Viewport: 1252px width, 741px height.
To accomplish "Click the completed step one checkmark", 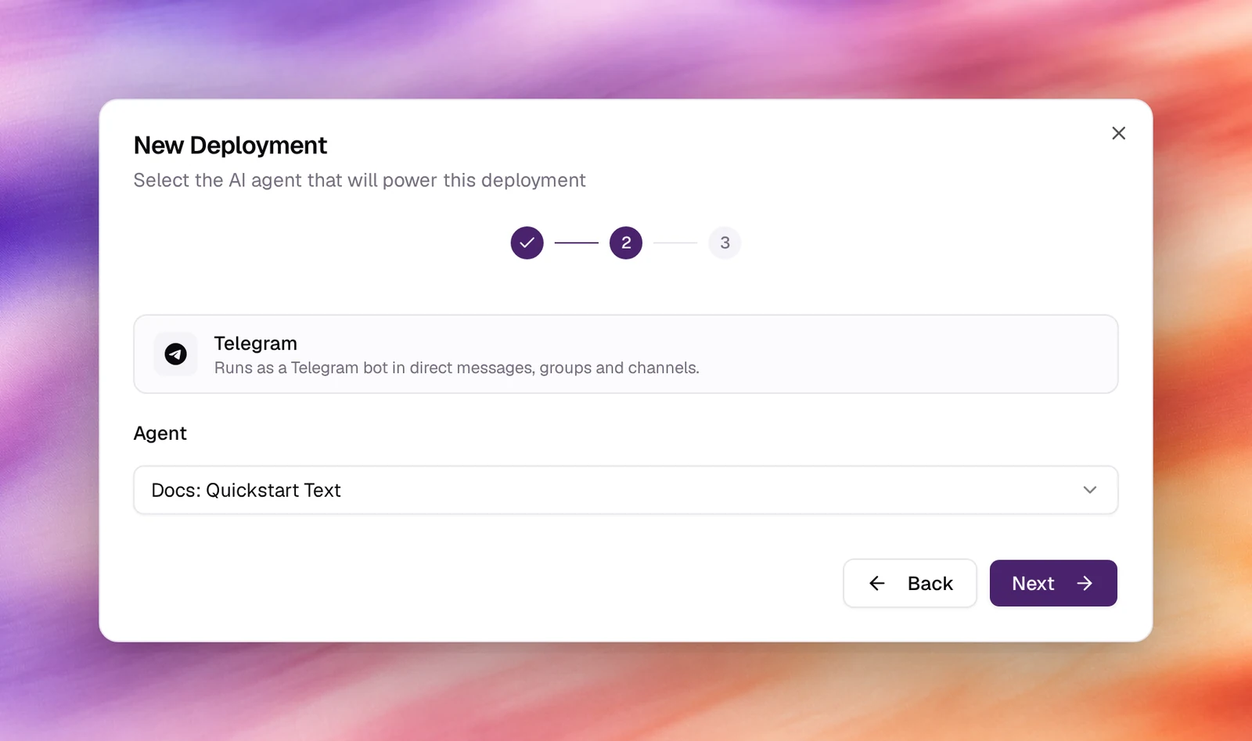I will (527, 243).
